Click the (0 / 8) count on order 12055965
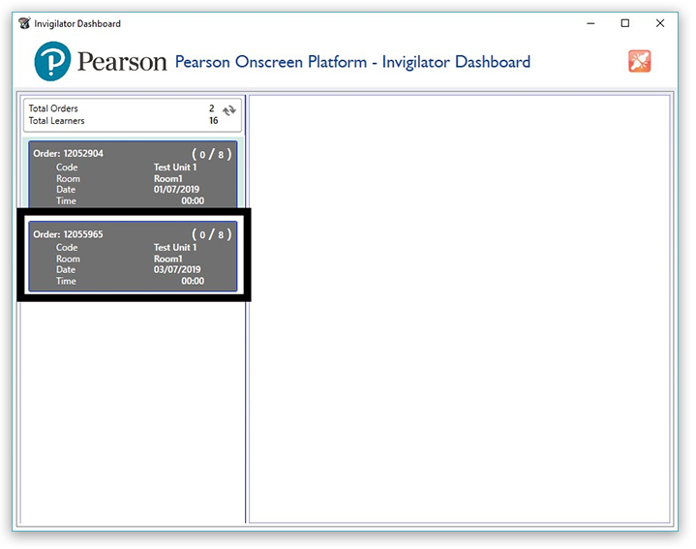The width and height of the screenshot is (696, 549). point(211,234)
